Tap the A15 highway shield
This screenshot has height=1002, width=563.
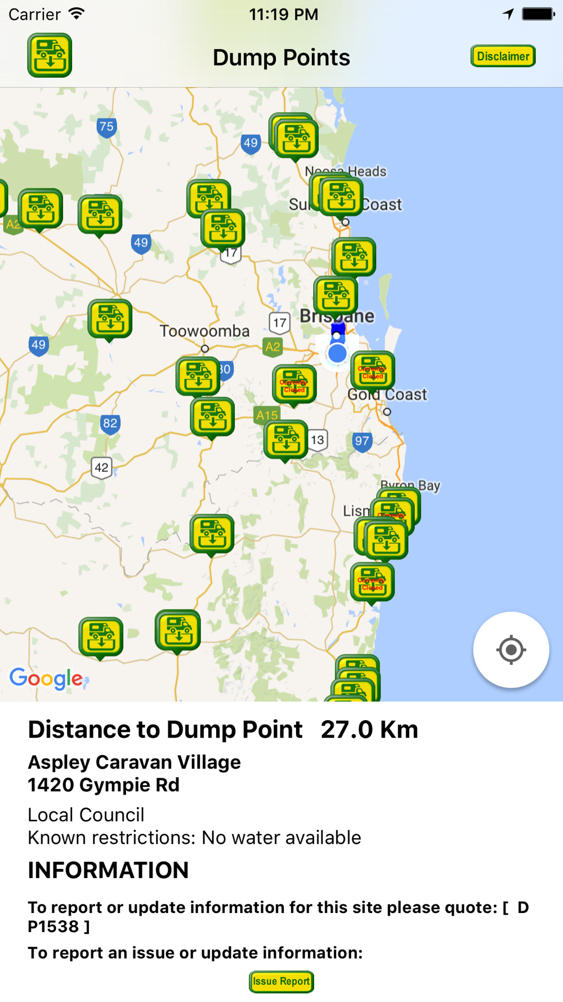(267, 415)
